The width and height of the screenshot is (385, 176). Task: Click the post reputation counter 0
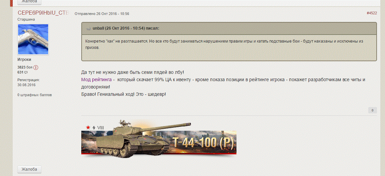click(x=373, y=110)
